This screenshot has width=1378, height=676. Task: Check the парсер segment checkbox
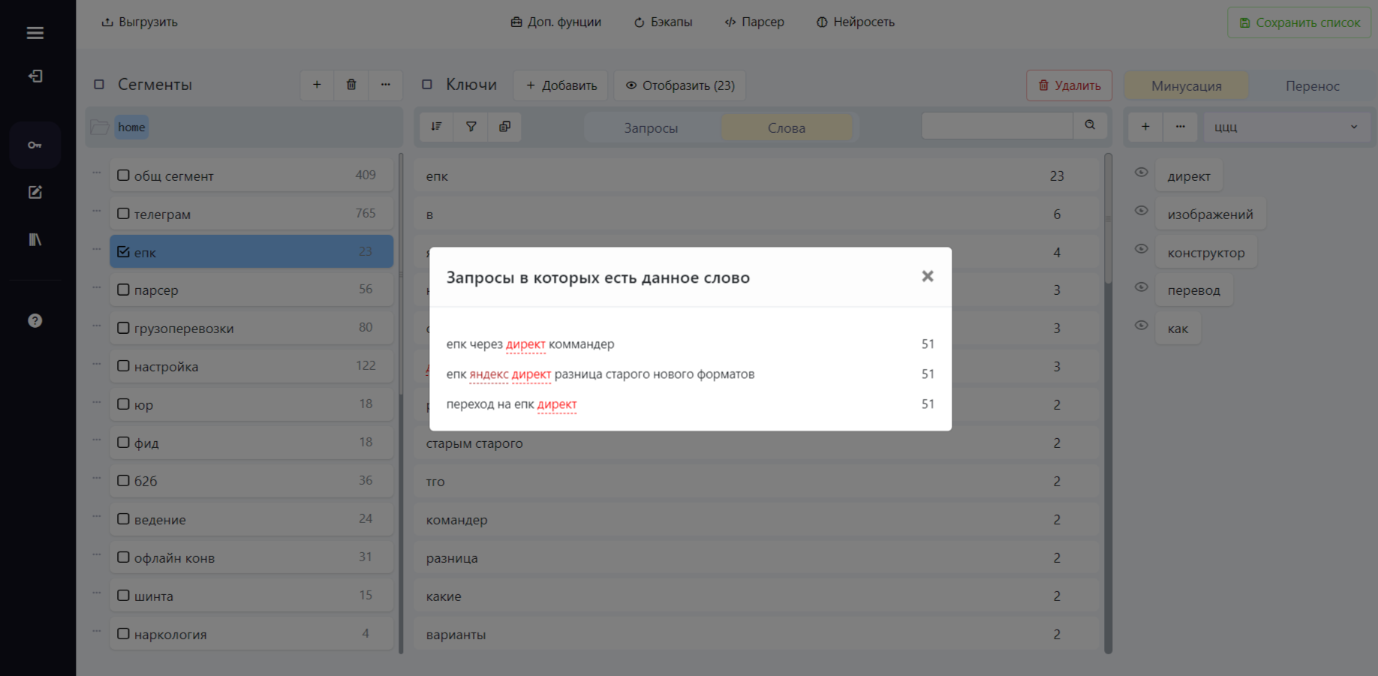tap(123, 290)
